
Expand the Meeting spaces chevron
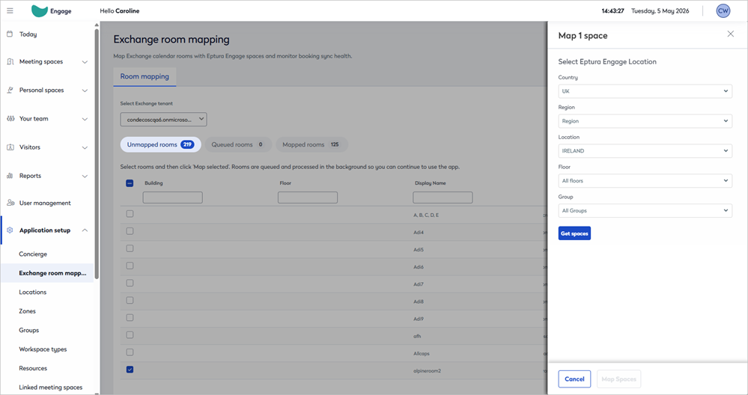tap(85, 62)
